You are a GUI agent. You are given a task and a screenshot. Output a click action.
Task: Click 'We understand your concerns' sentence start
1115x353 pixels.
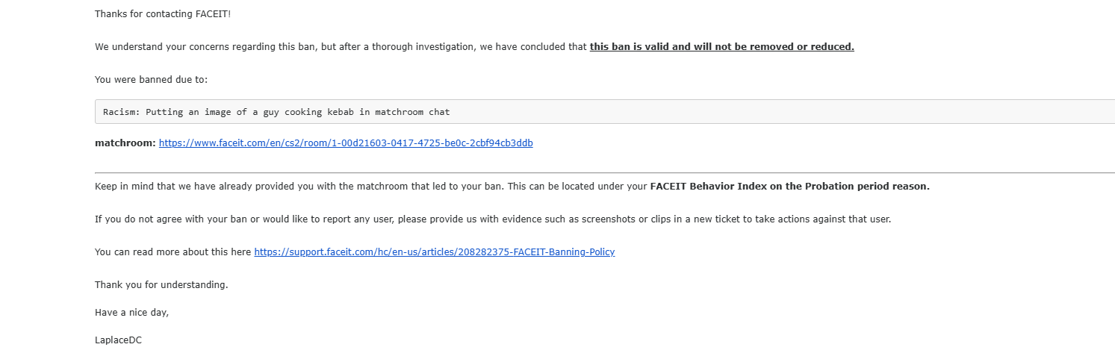pyautogui.click(x=161, y=46)
